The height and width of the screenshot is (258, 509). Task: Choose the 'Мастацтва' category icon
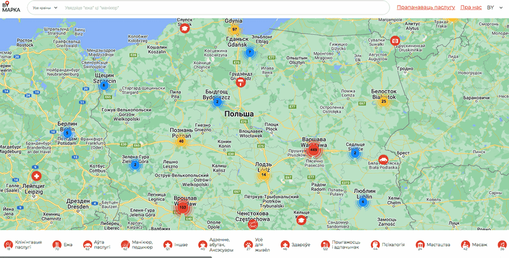420,245
